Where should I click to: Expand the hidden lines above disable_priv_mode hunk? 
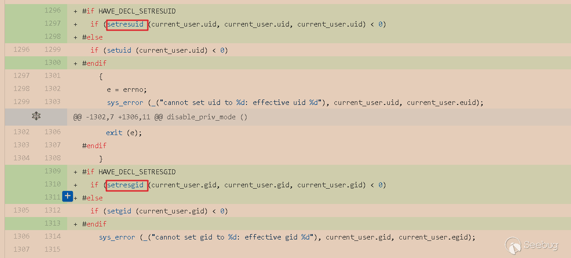pyautogui.click(x=36, y=117)
